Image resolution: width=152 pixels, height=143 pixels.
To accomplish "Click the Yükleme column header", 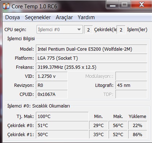I will pos(138,117).
